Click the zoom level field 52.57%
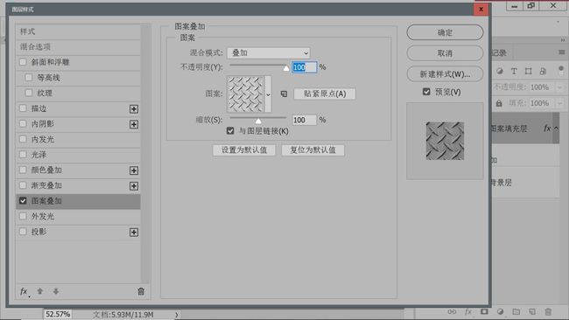 click(x=58, y=314)
